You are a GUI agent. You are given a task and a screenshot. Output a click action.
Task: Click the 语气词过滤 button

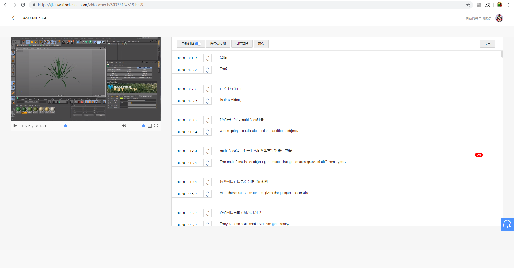click(x=218, y=44)
